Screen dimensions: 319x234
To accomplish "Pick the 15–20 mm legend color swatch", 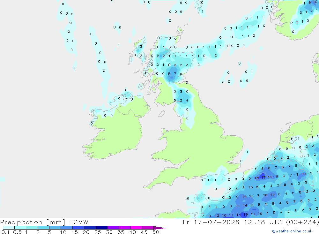I will click(x=78, y=228).
